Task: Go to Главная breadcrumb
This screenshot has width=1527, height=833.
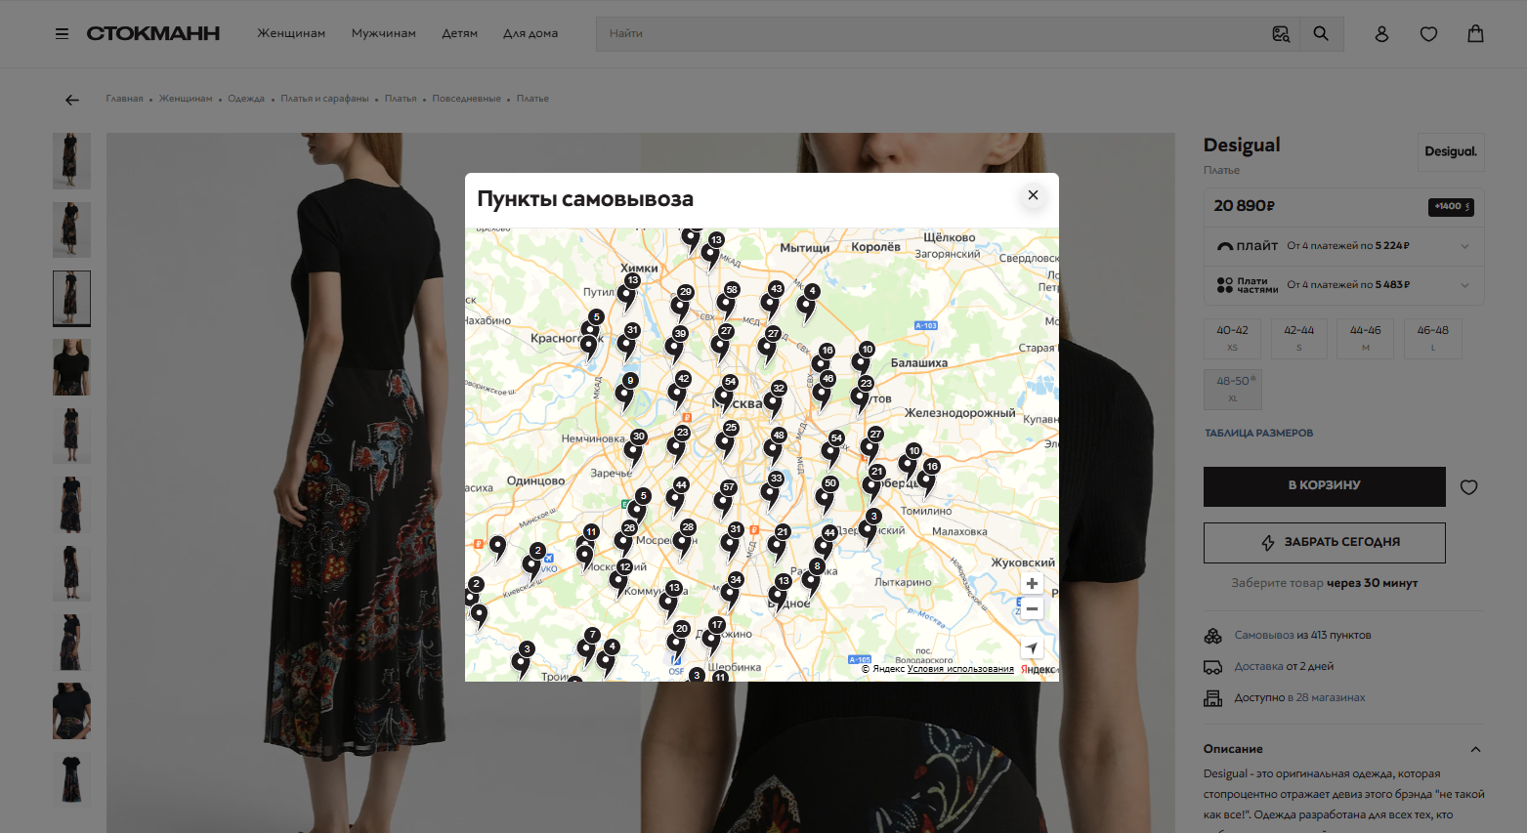Action: [x=124, y=99]
